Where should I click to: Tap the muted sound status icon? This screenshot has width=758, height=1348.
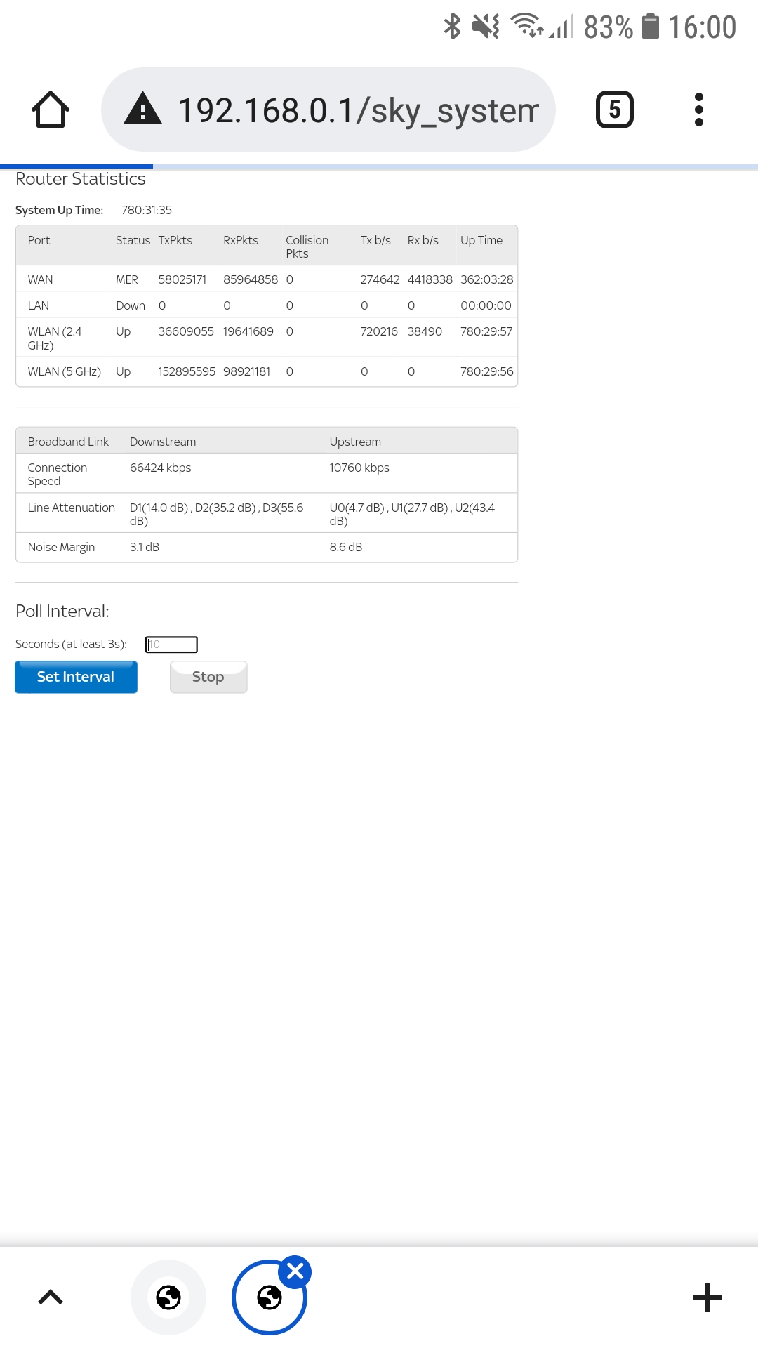click(486, 27)
